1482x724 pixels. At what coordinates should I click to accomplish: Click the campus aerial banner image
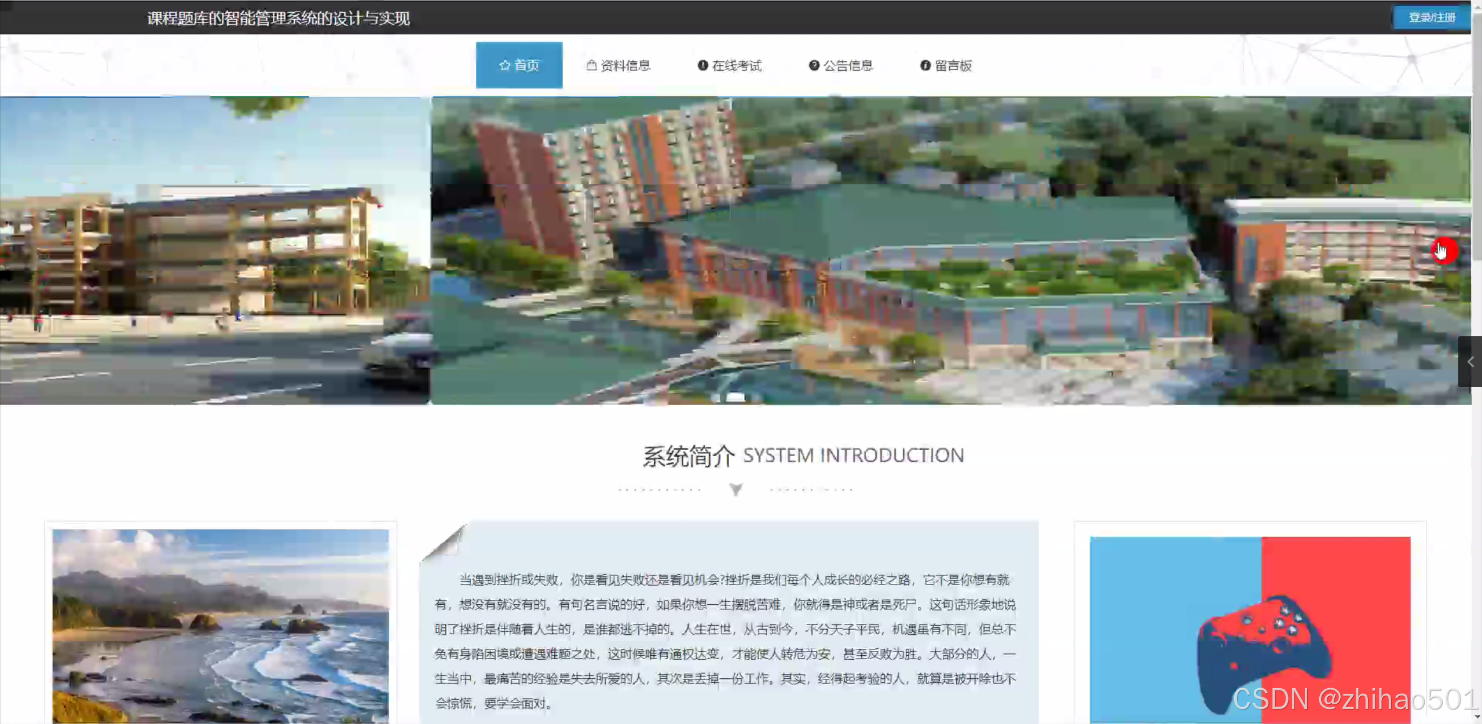tap(951, 250)
